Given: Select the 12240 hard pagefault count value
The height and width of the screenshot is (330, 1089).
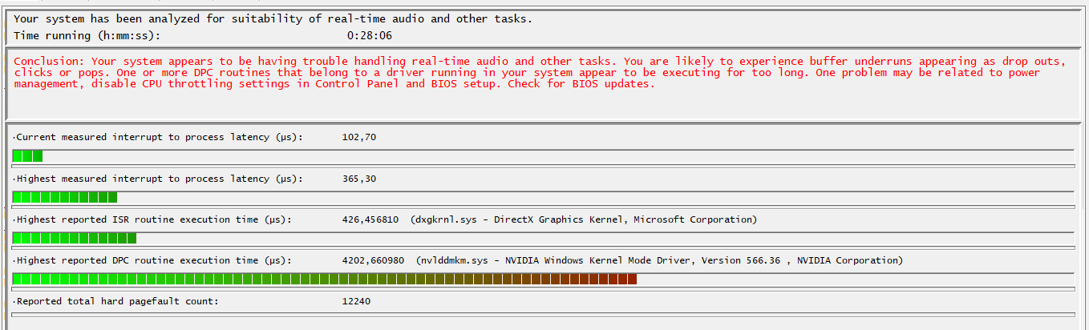Looking at the screenshot, I should [356, 301].
